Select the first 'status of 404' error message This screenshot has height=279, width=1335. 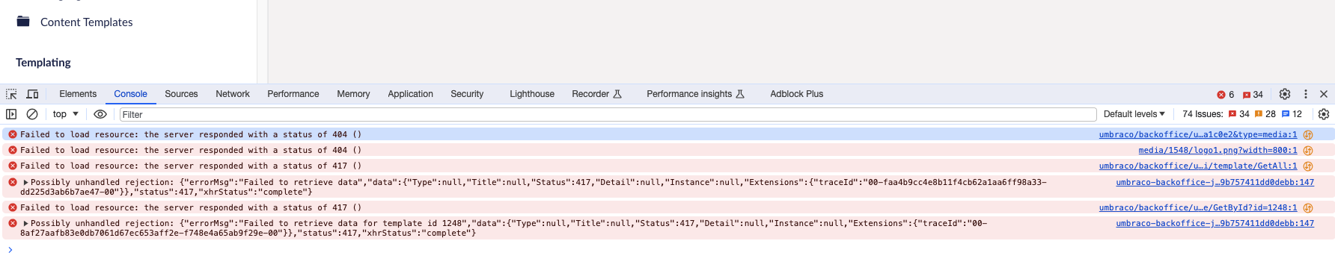(x=191, y=134)
